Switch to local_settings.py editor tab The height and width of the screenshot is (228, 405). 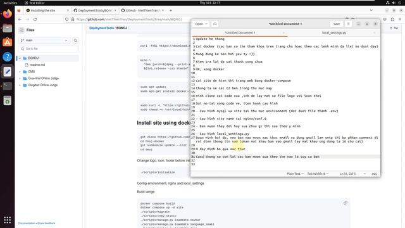(x=334, y=33)
